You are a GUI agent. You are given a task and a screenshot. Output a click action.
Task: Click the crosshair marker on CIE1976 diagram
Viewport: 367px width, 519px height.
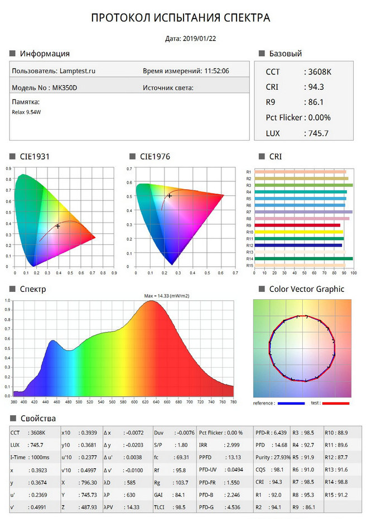[170, 196]
